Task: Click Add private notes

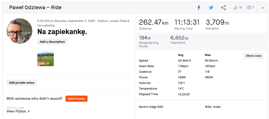Action: tap(22, 83)
